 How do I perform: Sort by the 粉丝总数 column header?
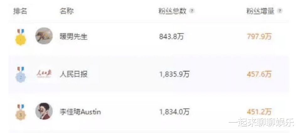pos(172,11)
